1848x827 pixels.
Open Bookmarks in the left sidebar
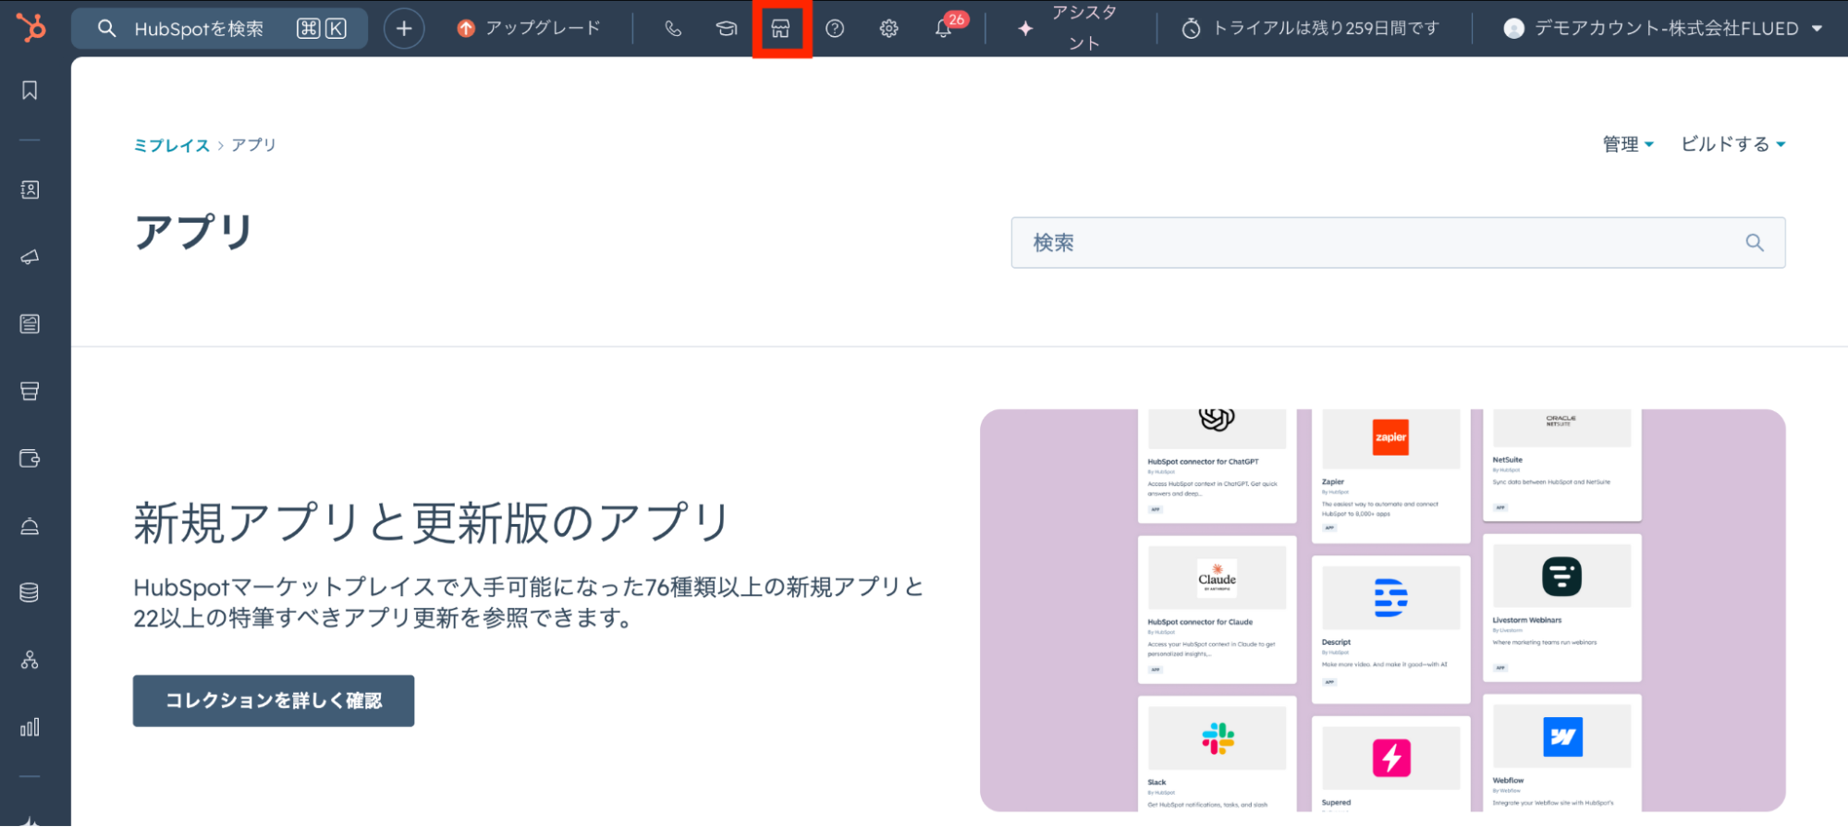(30, 91)
